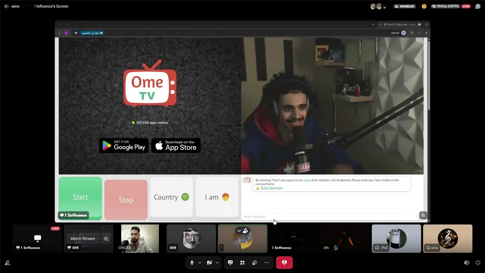Click the viewer avatars in top bar
The image size is (485, 273).
point(378,6)
